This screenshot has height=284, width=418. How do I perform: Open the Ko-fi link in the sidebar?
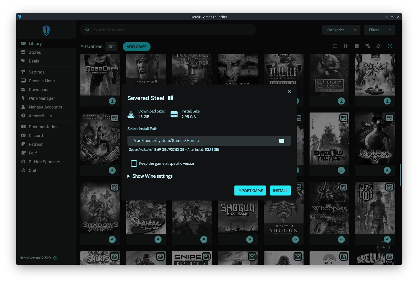(46, 153)
